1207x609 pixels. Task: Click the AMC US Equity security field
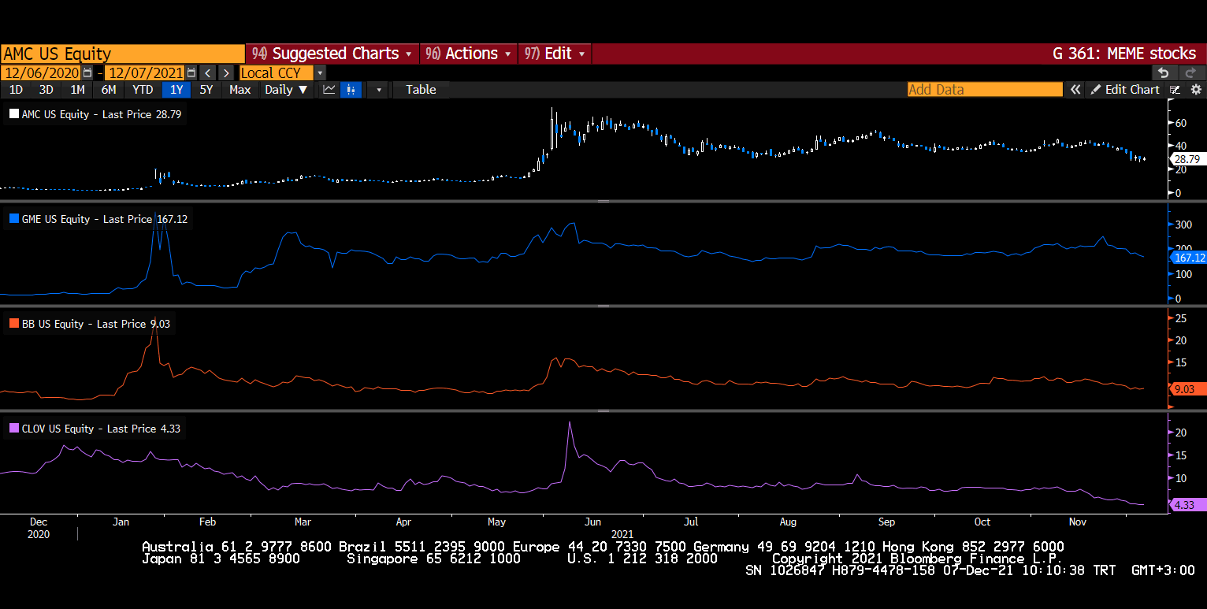[x=122, y=54]
